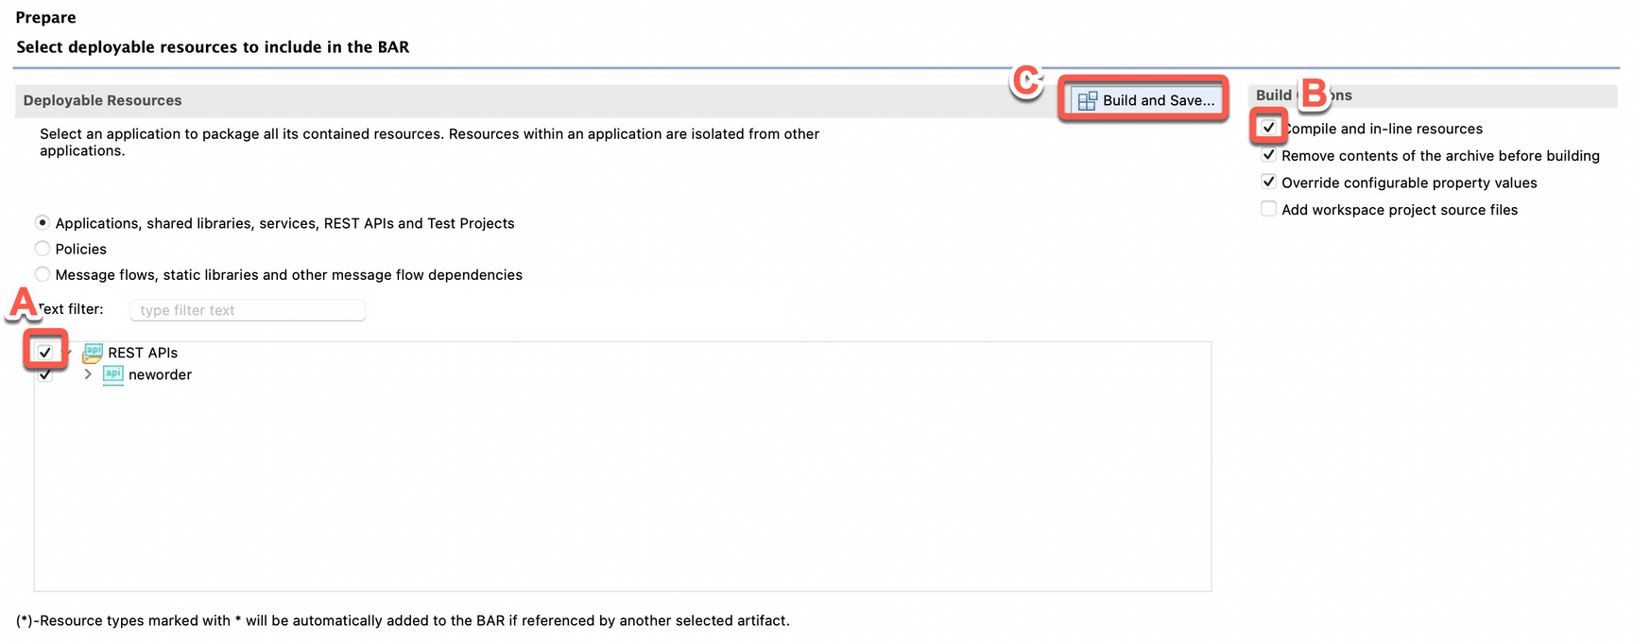
Task: Enable Add workspace project source files
Action: (x=1268, y=209)
